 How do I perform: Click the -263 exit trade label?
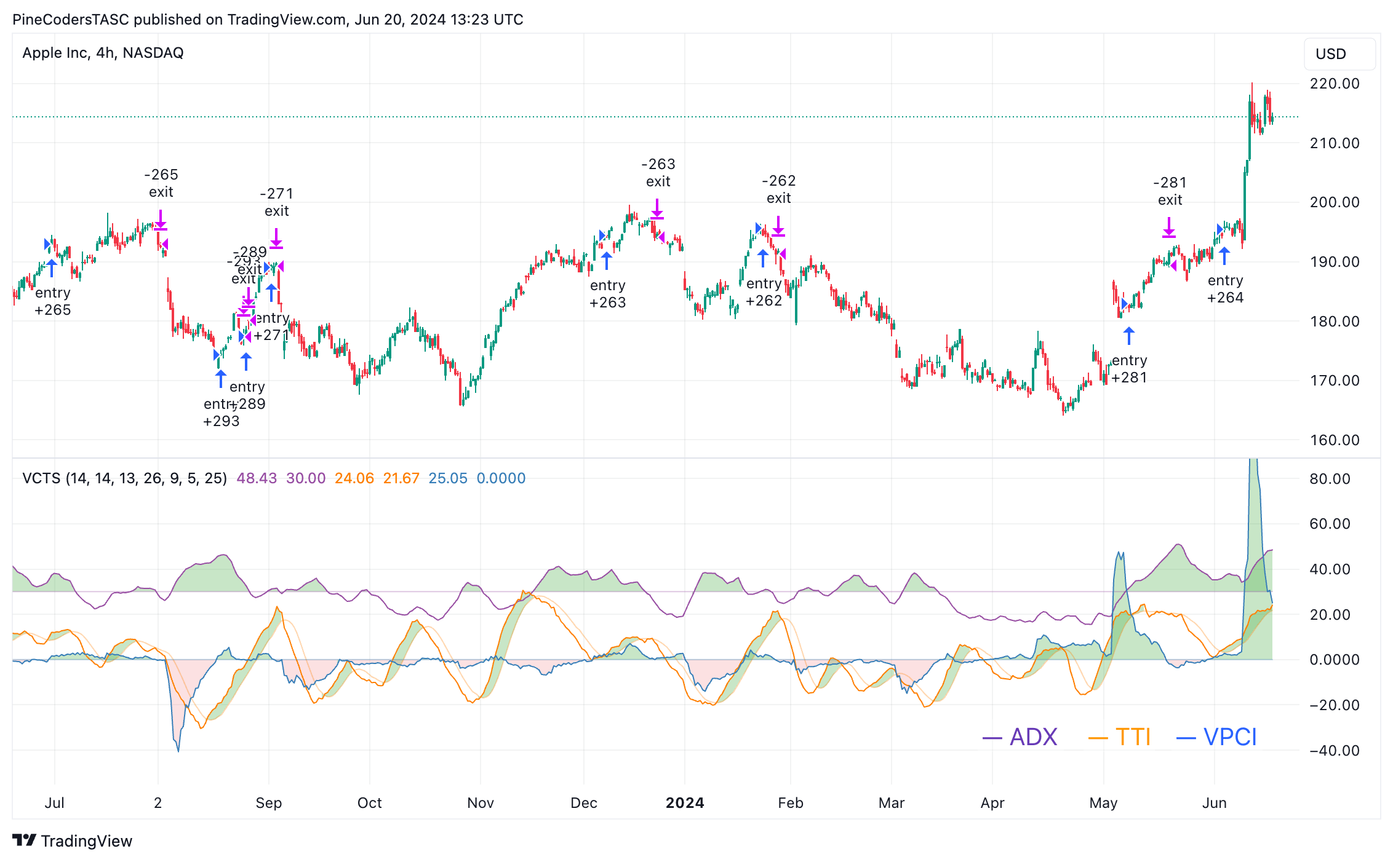(x=658, y=173)
